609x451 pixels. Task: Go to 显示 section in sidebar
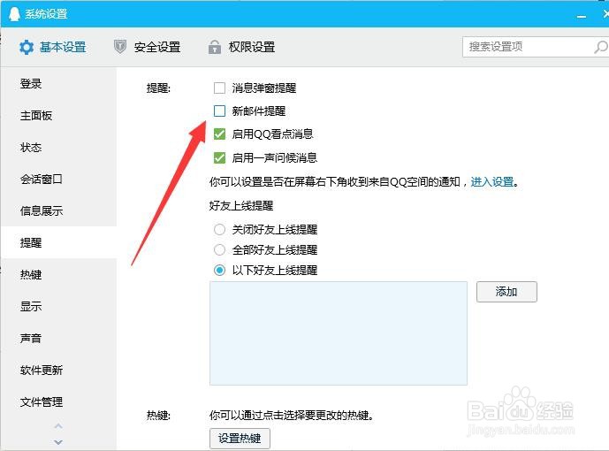(58, 307)
